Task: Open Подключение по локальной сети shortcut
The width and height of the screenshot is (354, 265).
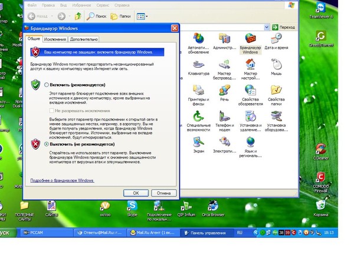Action: coord(159,211)
